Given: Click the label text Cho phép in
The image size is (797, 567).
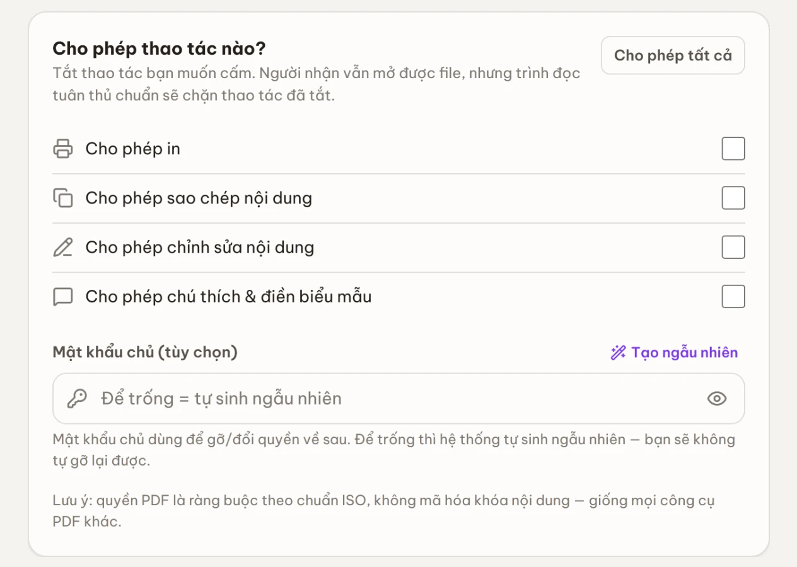Looking at the screenshot, I should pos(133,149).
